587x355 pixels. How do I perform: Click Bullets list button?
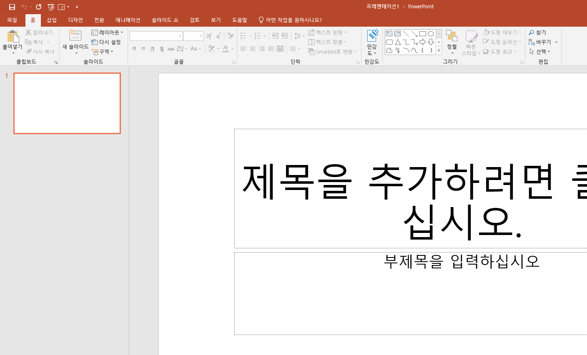point(243,36)
